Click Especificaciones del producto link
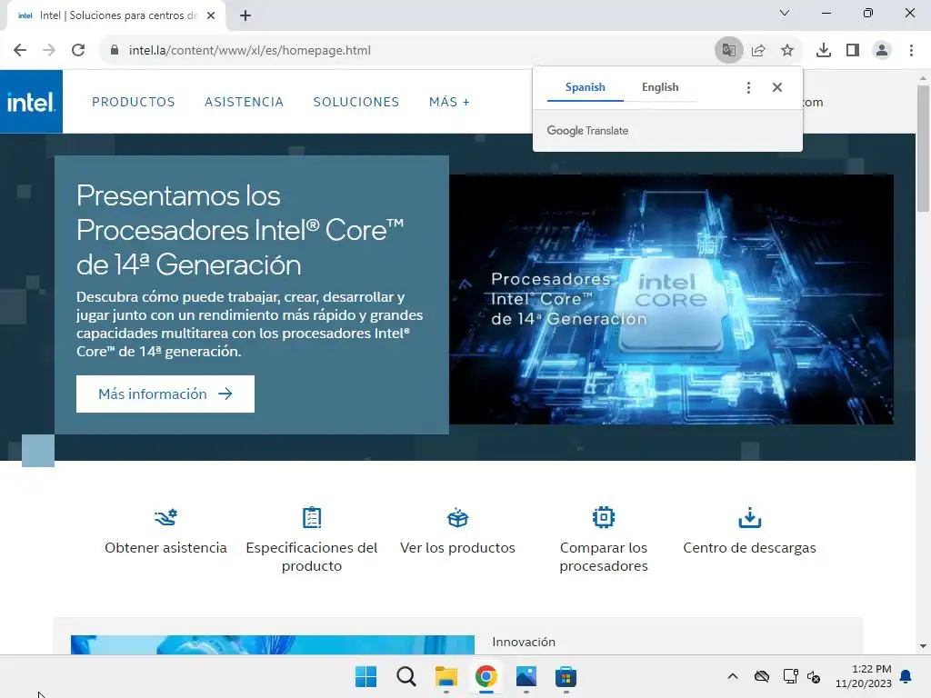Viewport: 931px width, 698px height. (x=312, y=556)
